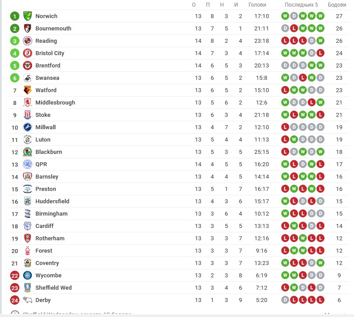Click the Голови column header
Screen dimensions: 354x317
coord(257,5)
